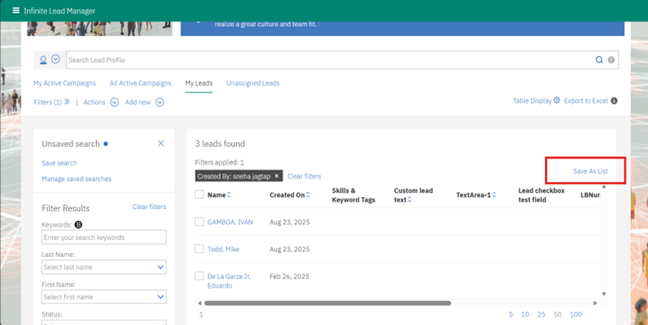Open the All Active Campaigns tab

[140, 83]
